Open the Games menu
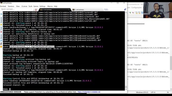This screenshot has height=96, width=172. (36, 6)
